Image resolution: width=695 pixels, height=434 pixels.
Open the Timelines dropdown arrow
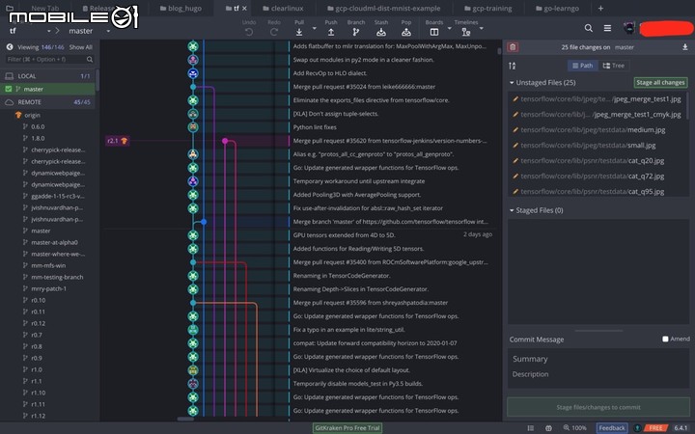(482, 28)
